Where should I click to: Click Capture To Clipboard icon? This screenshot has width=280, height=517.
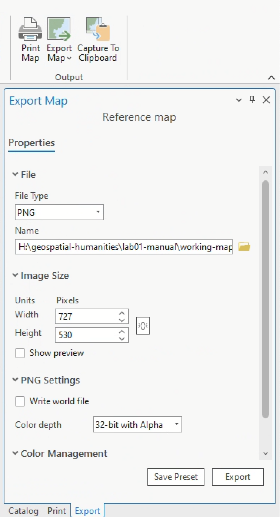pyautogui.click(x=98, y=30)
